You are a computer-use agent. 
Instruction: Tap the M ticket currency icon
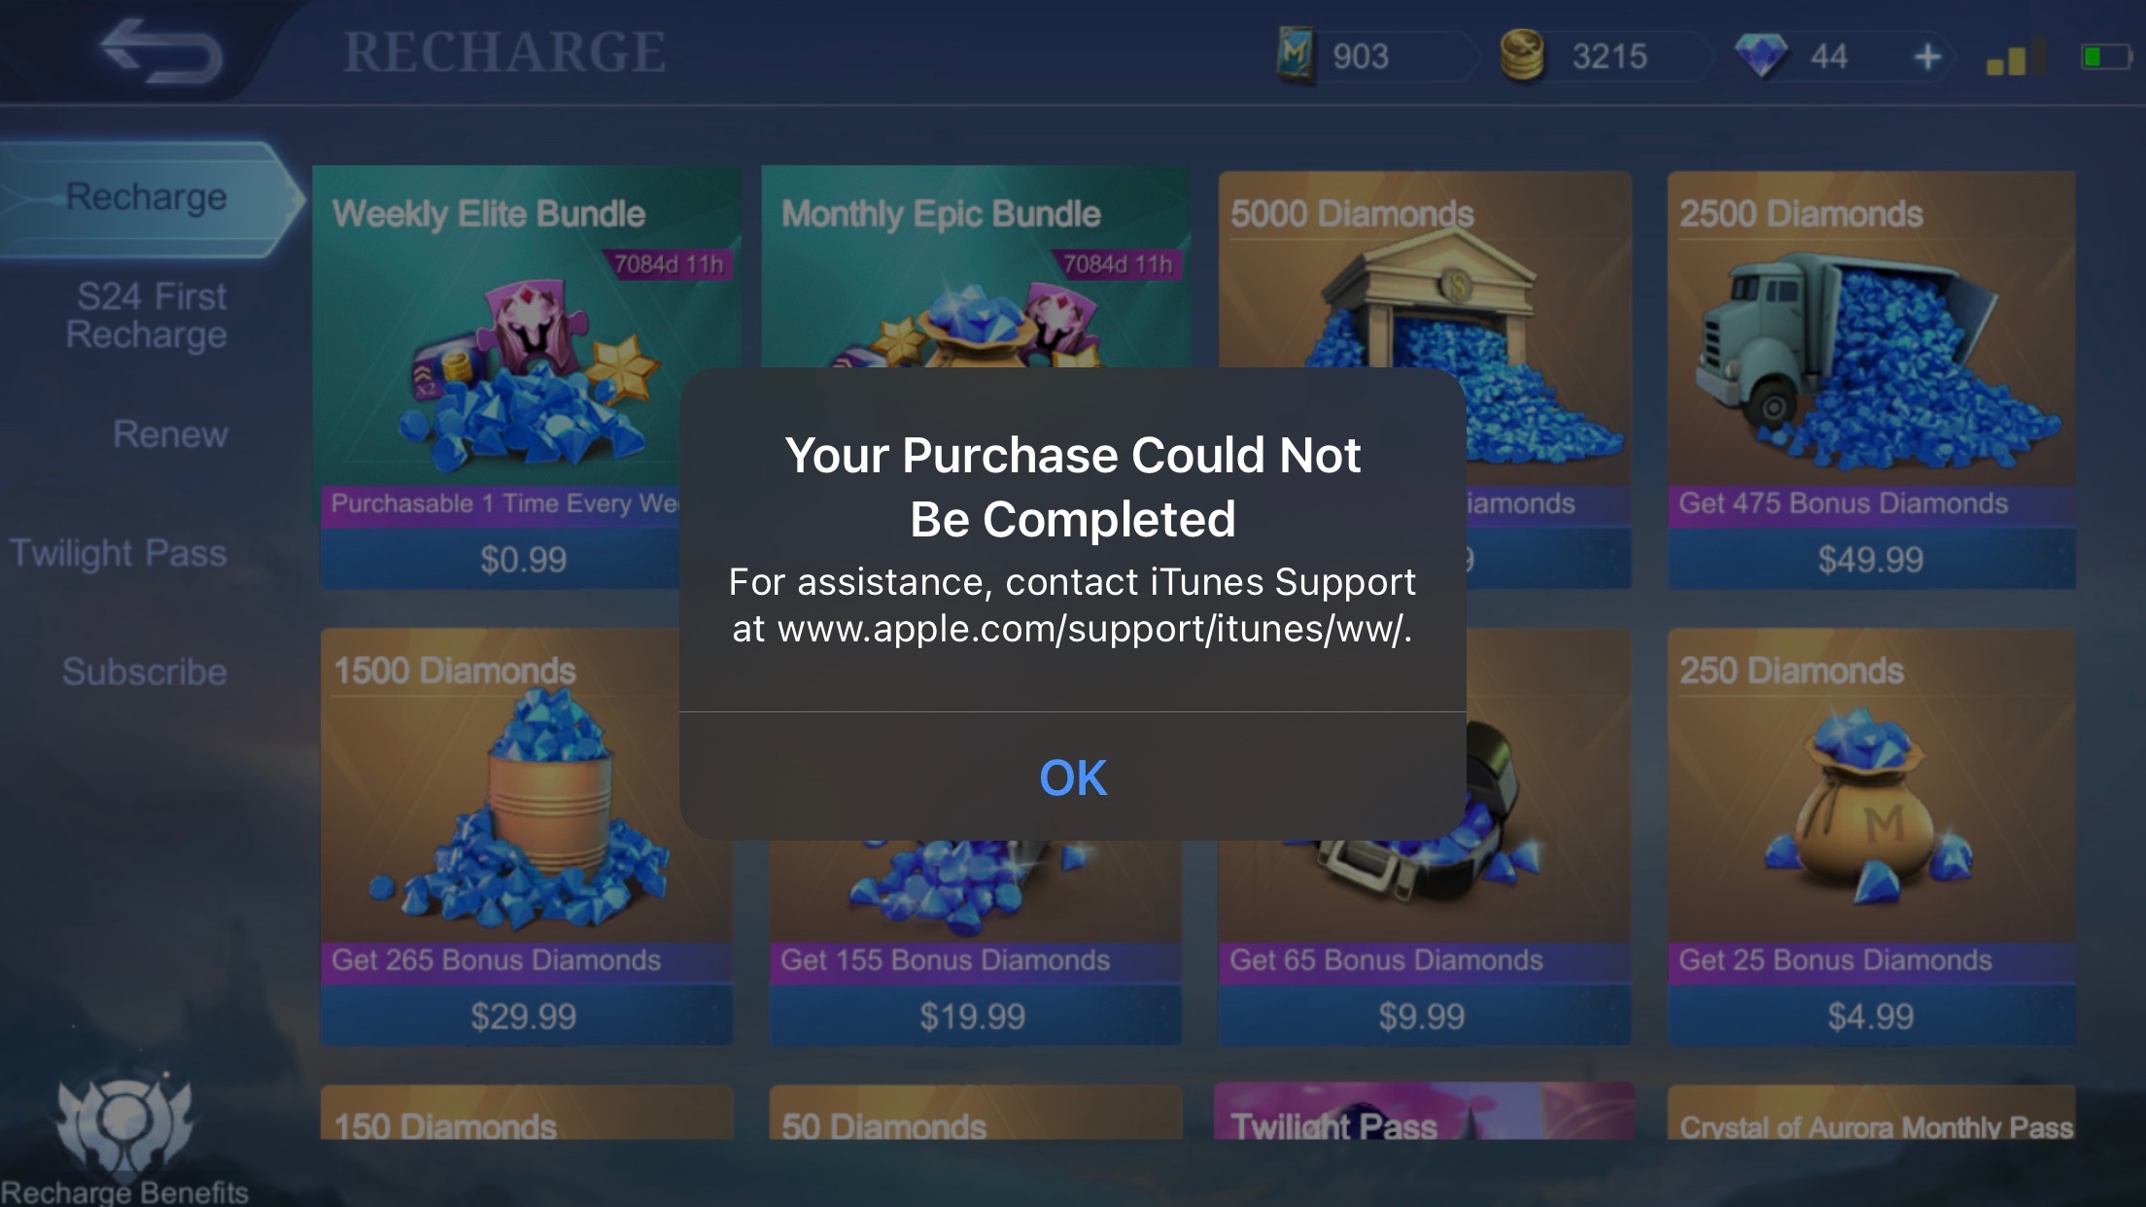point(1296,55)
